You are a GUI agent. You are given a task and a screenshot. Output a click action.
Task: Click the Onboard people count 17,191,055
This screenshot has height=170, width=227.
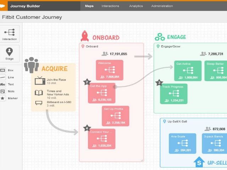coord(118,54)
